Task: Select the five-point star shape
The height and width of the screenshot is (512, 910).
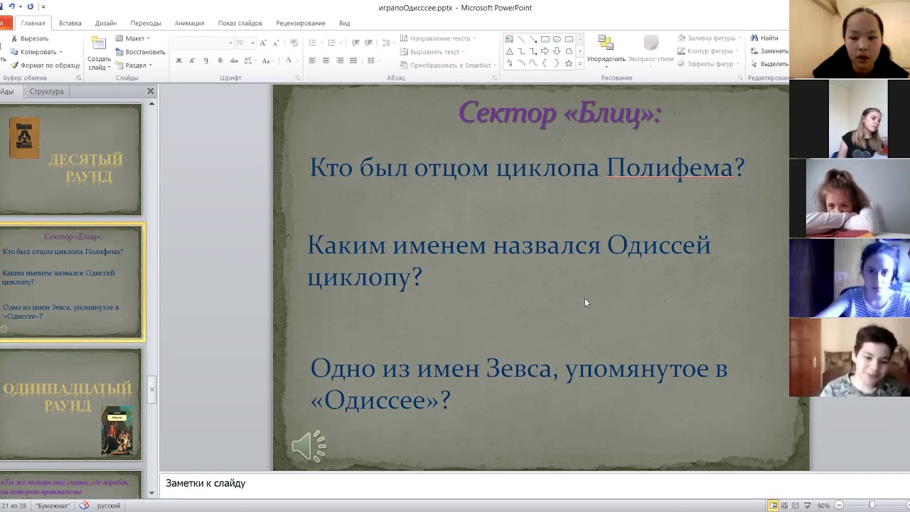Action: pyautogui.click(x=569, y=63)
